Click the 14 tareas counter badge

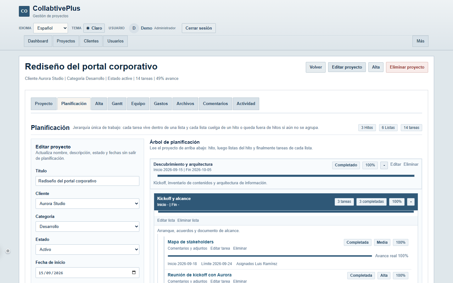click(x=411, y=128)
